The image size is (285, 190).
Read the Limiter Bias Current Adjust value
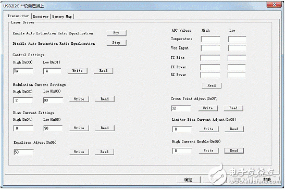[234, 129]
